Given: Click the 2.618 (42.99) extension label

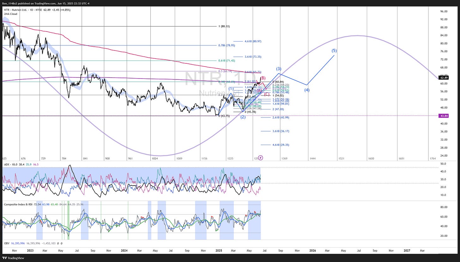Looking at the screenshot, I should click(x=281, y=117).
